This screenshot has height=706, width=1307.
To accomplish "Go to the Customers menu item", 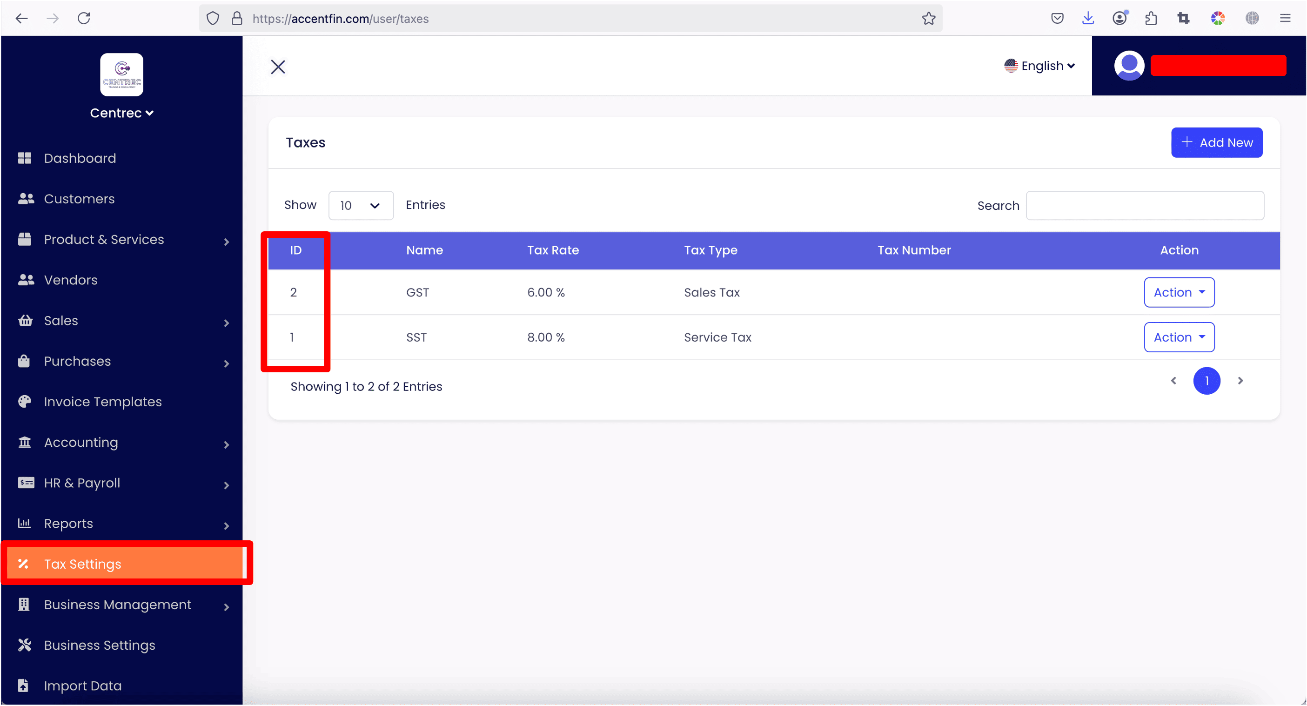I will click(79, 199).
